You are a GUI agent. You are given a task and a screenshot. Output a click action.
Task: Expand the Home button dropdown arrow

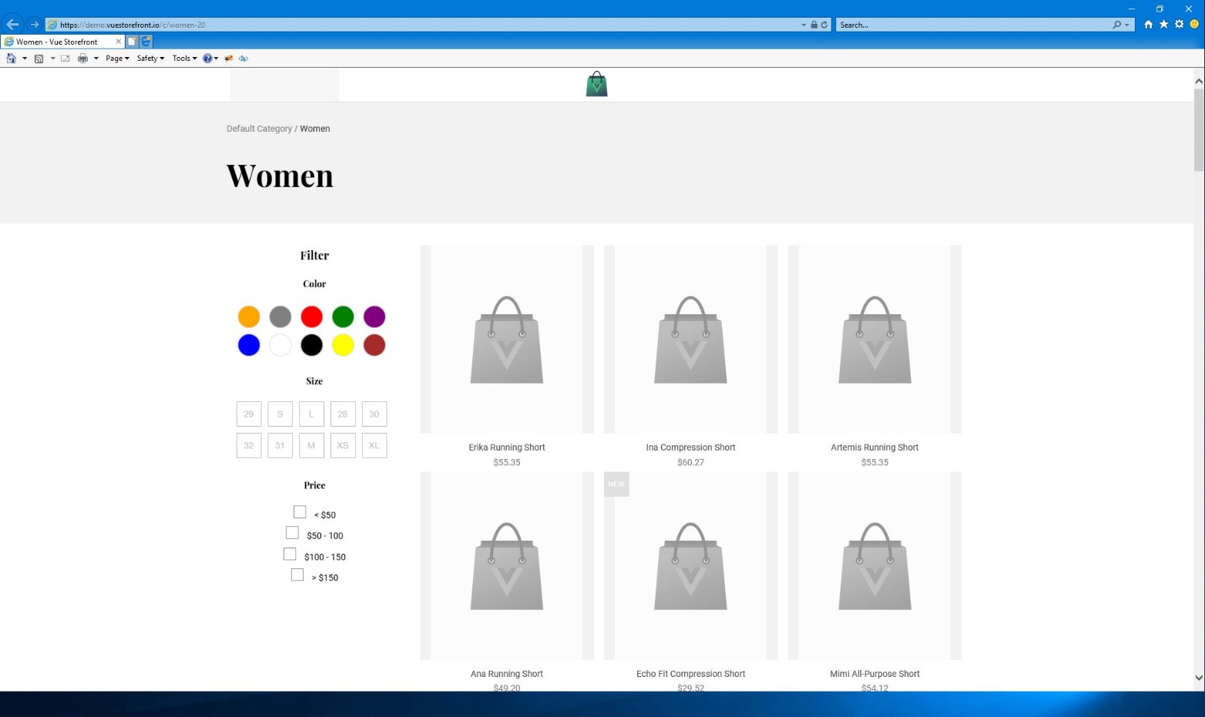[x=25, y=59]
